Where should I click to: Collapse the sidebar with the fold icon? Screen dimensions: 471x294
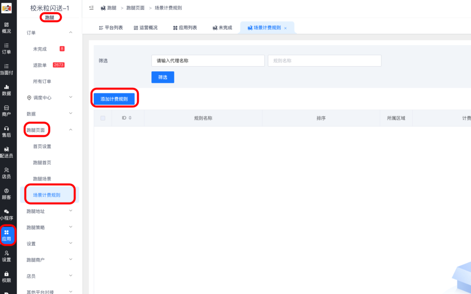(91, 7)
